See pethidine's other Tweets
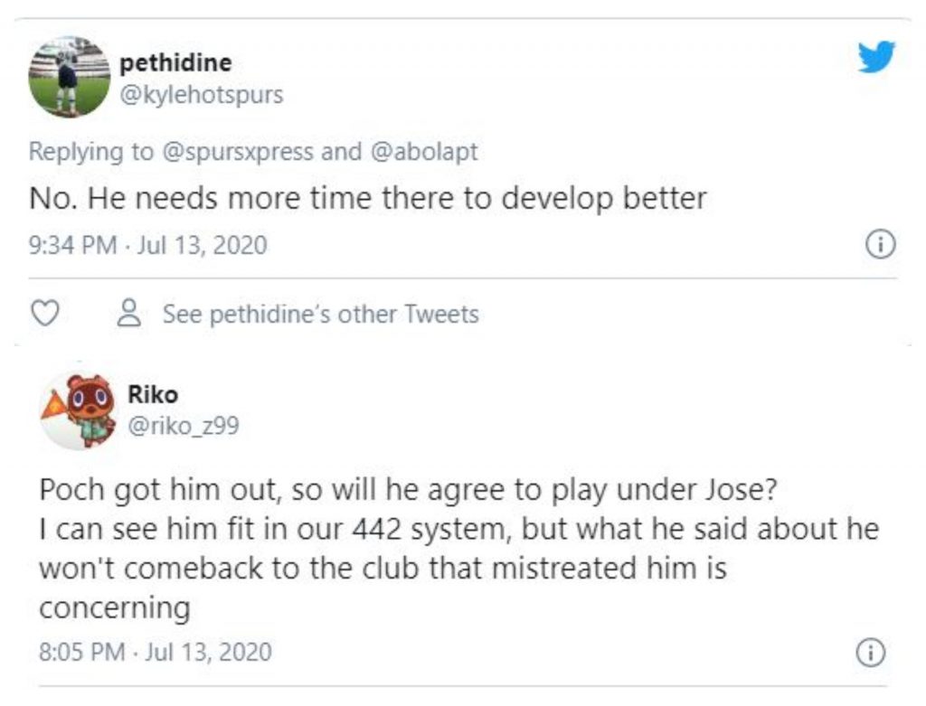Image resolution: width=926 pixels, height=706 pixels. [321, 314]
